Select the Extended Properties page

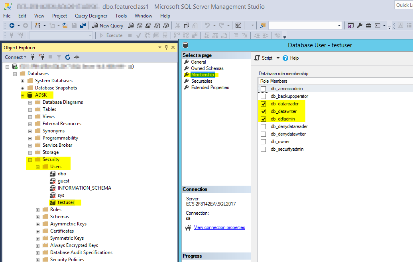point(210,87)
